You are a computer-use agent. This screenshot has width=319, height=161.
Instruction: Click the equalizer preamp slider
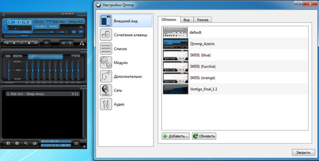coord(9,70)
